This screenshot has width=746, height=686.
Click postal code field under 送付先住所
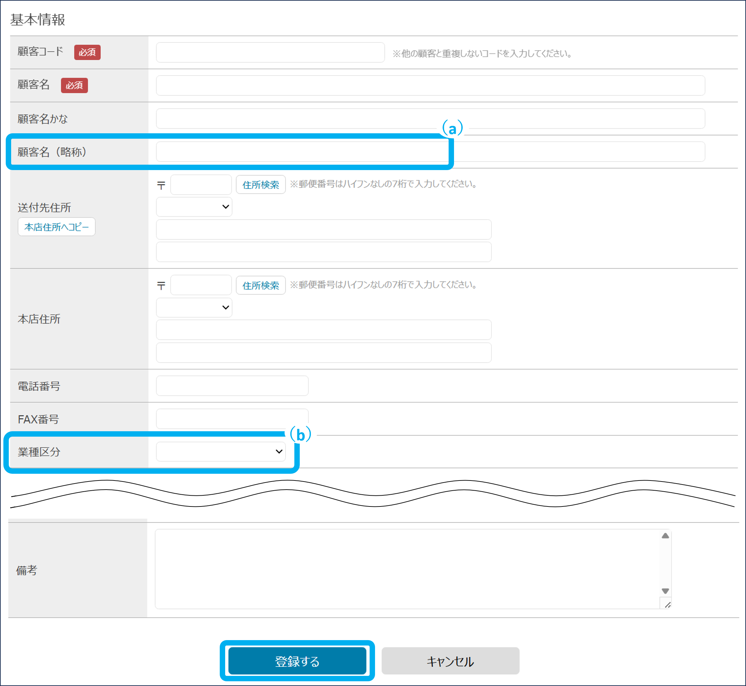coord(201,185)
